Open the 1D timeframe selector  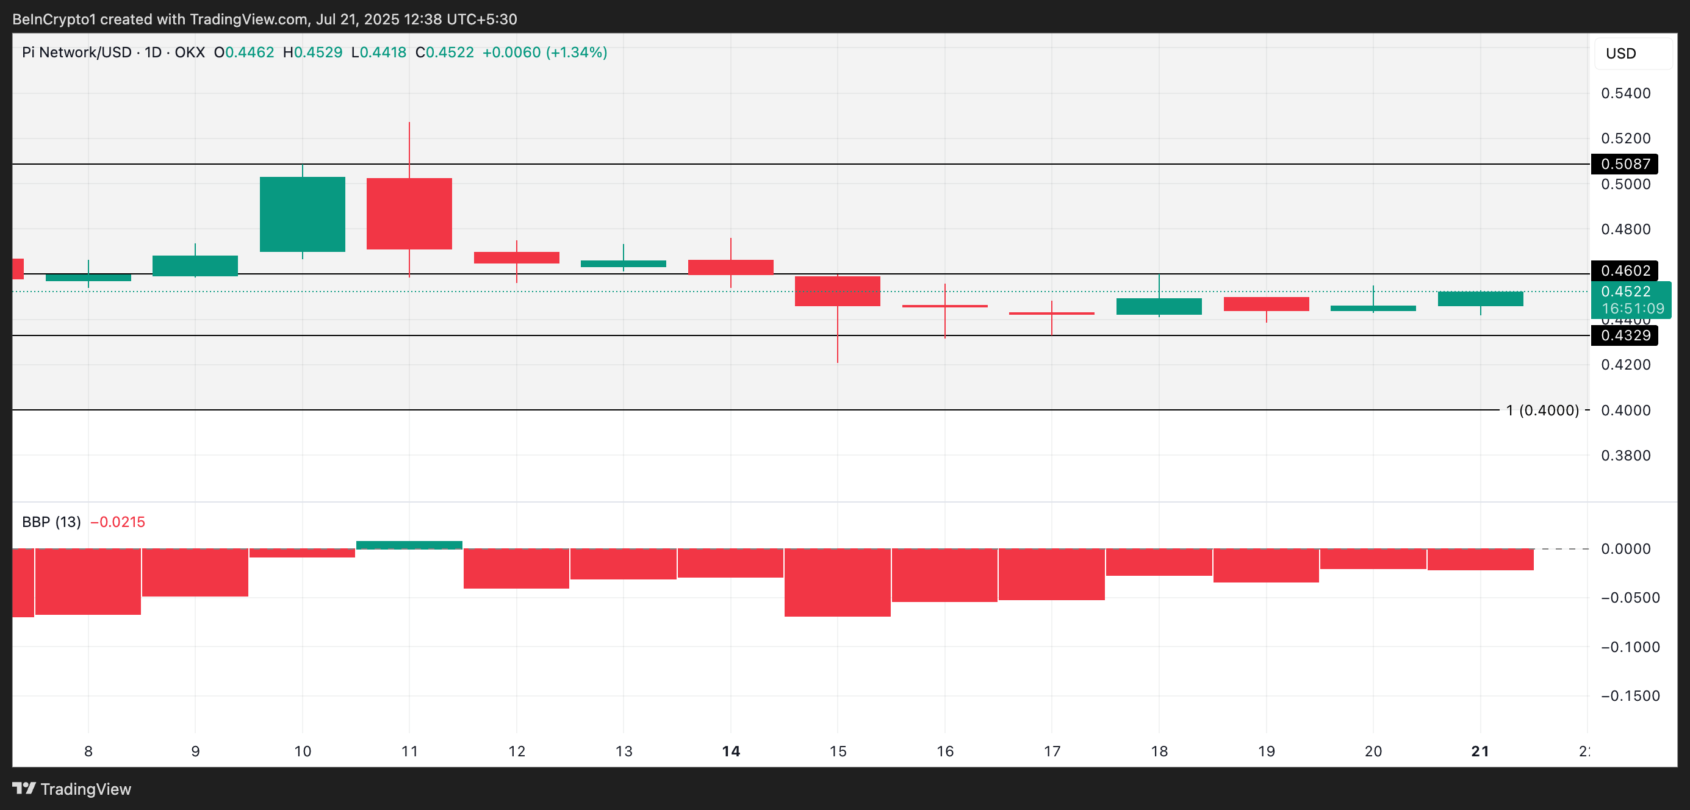click(x=157, y=52)
